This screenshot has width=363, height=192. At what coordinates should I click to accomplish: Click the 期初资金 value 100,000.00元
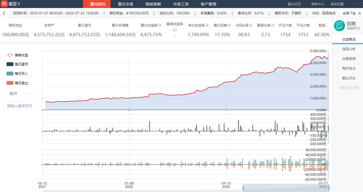click(16, 35)
